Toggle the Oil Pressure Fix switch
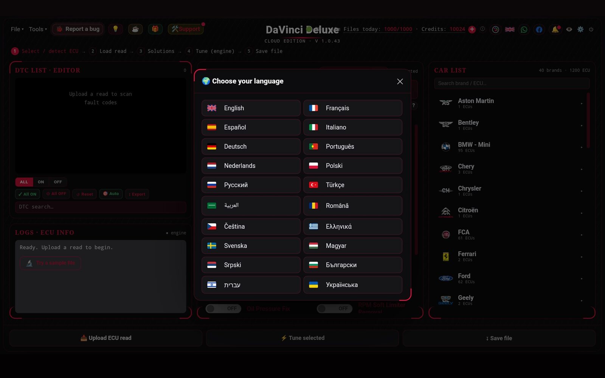Viewport: 605px width, 378px height. [223, 309]
